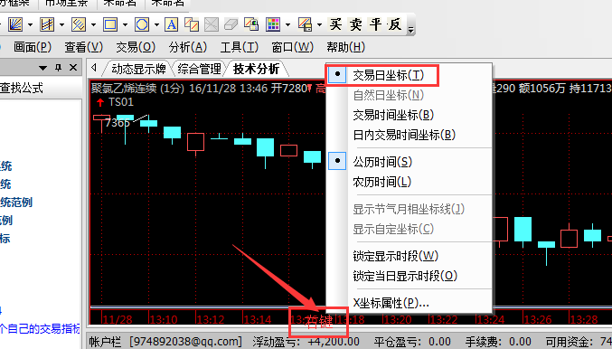
Task: Expand dropdown next to parallel lines tool
Action: pyautogui.click(x=93, y=25)
